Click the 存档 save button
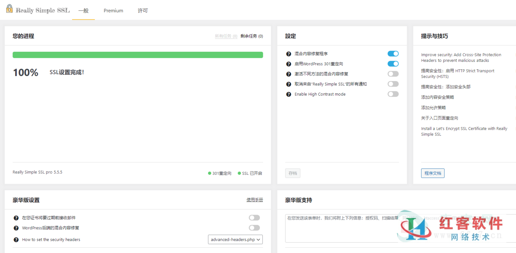The height and width of the screenshot is (253, 516). coord(293,173)
